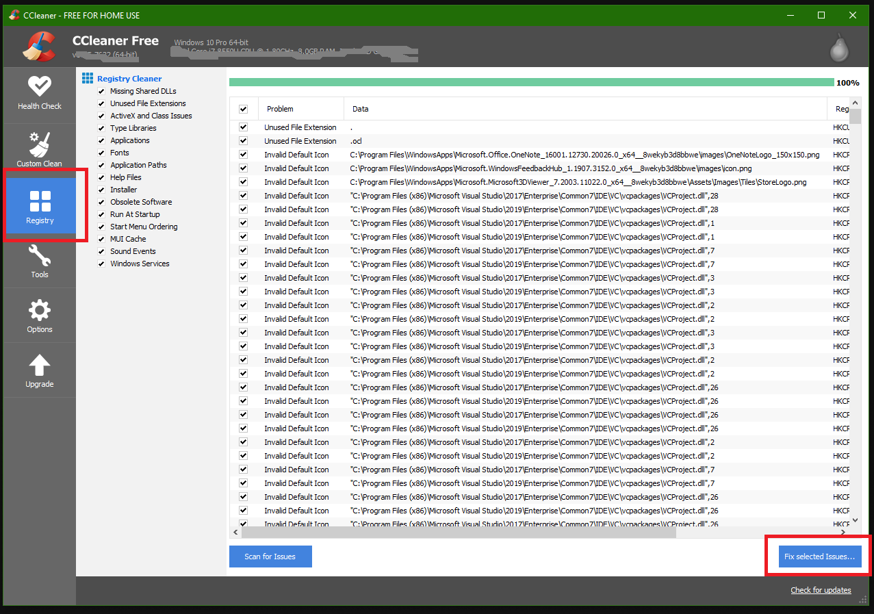874x614 pixels.
Task: Click the Scan for Issues button
Action: point(270,557)
